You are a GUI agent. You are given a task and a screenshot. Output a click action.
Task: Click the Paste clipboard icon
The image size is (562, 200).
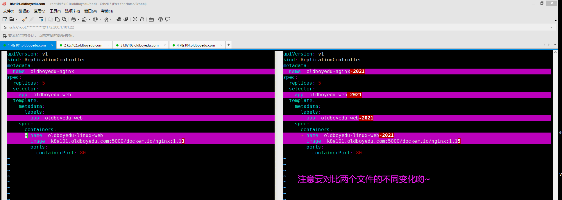(57, 19)
